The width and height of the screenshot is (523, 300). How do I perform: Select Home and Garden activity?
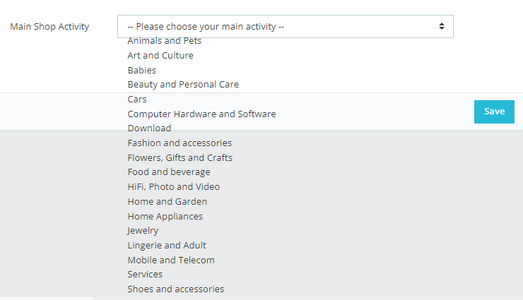pos(168,201)
